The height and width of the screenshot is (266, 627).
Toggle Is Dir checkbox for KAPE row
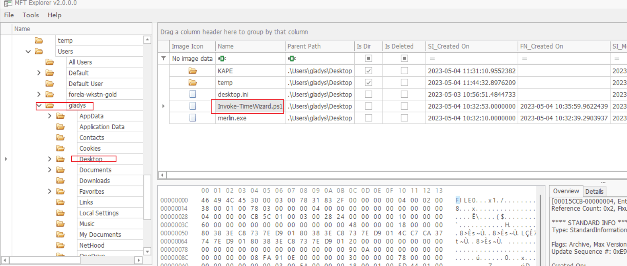tap(368, 71)
